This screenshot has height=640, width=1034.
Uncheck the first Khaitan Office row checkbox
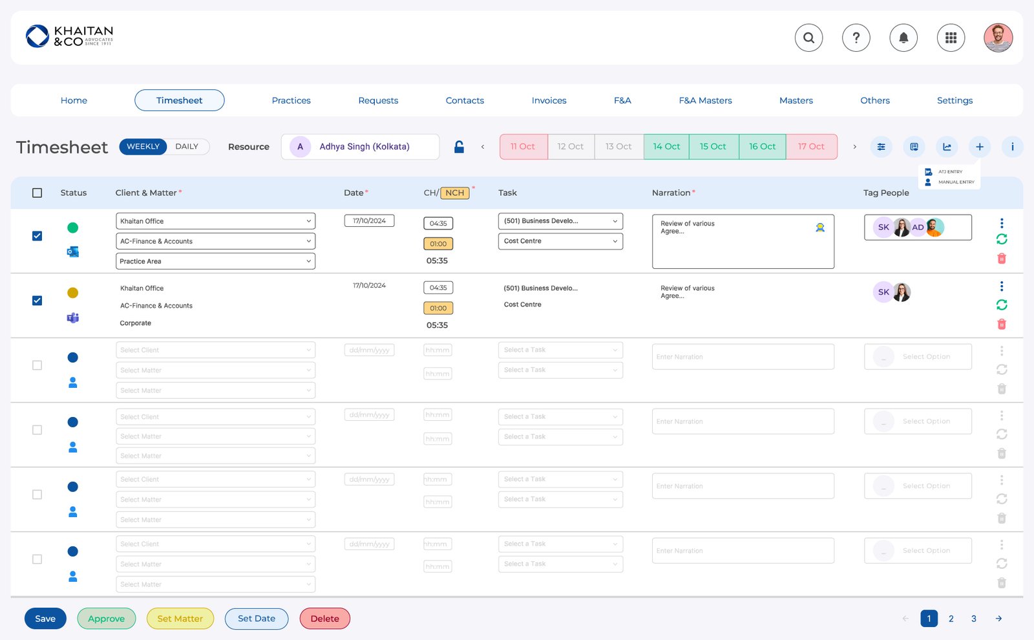pyautogui.click(x=37, y=236)
